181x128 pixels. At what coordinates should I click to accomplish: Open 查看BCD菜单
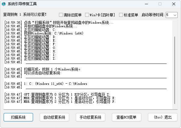(x=126, y=117)
